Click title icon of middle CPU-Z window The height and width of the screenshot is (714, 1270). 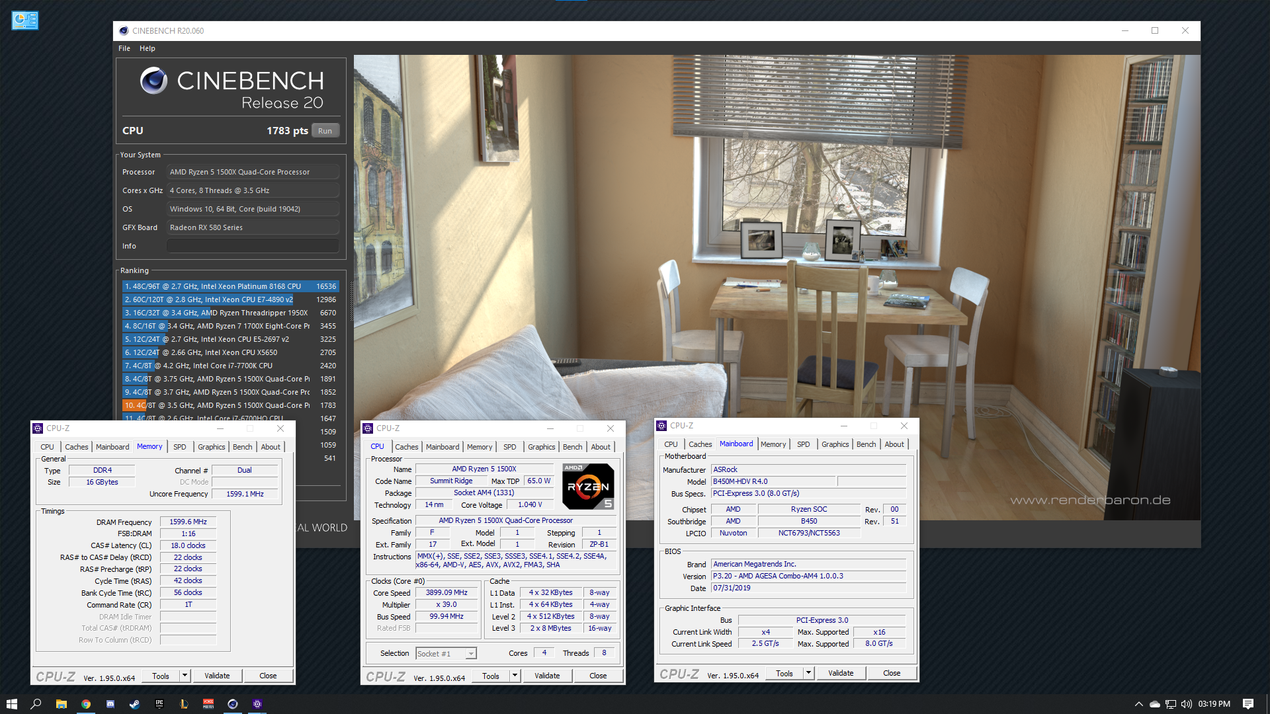(368, 428)
